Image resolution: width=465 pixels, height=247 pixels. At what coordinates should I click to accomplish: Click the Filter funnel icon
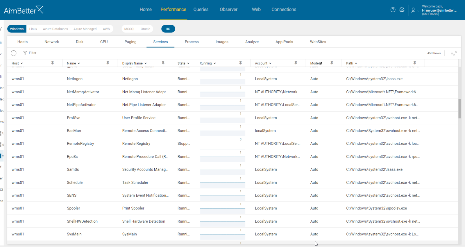point(25,53)
